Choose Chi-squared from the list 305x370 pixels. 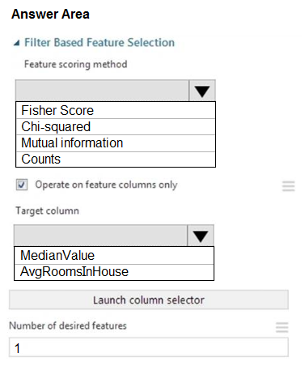(116, 127)
